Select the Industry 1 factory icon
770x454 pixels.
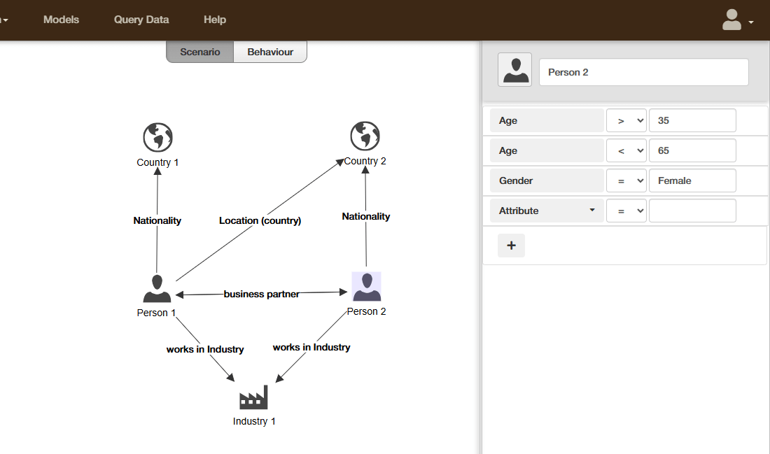point(253,397)
